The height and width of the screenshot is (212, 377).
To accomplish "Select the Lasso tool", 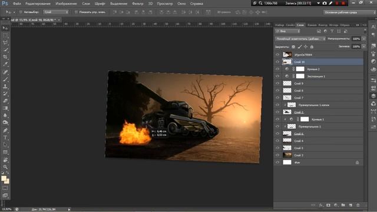I will (x=5, y=42).
